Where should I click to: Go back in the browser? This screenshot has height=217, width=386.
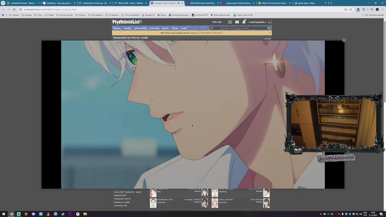point(3,9)
